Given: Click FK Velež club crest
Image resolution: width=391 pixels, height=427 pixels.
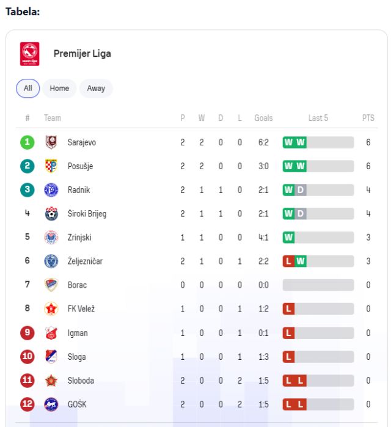Looking at the screenshot, I should click(x=51, y=308).
